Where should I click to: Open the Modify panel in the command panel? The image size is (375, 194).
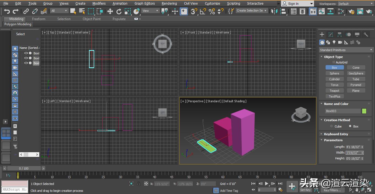coord(330,34)
